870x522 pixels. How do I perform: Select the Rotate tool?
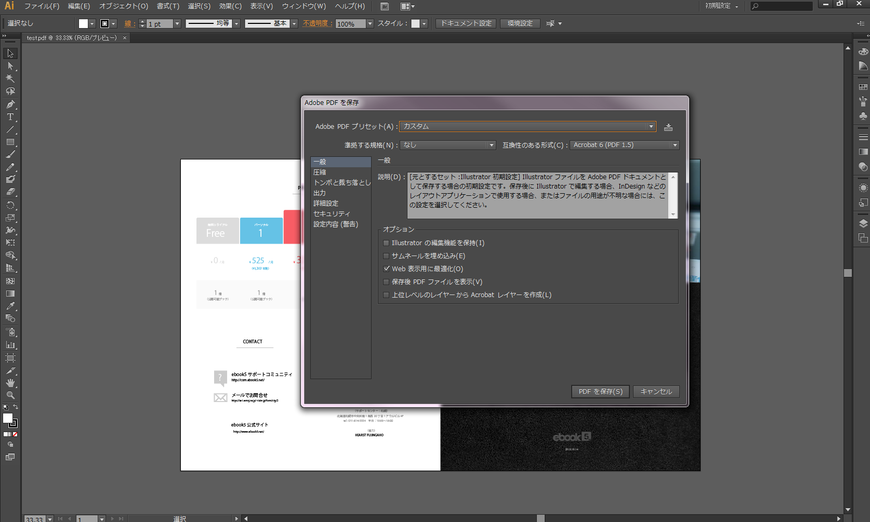(x=10, y=205)
